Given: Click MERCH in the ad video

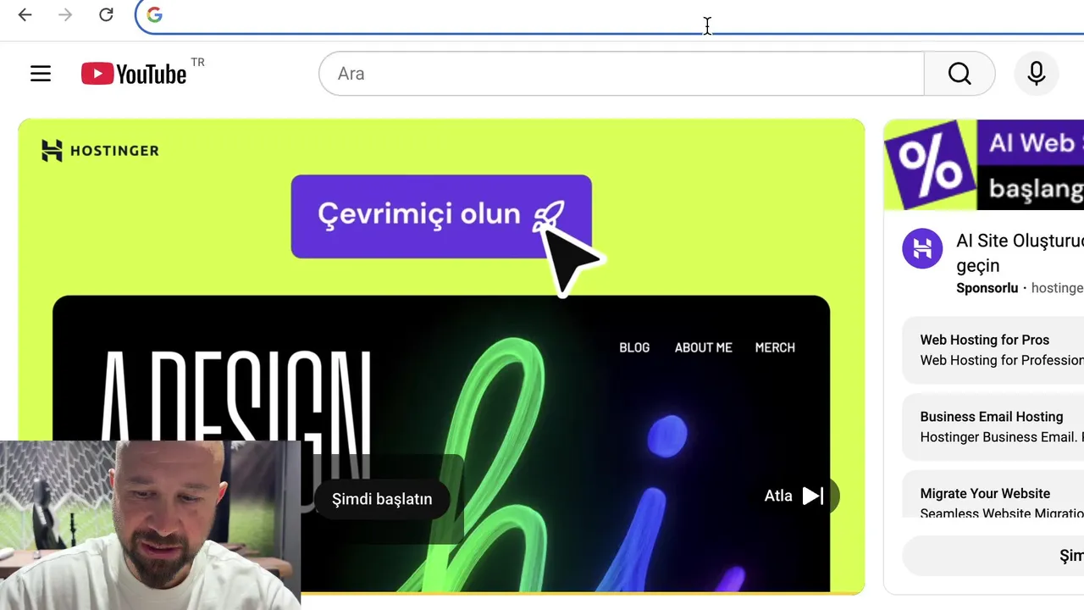Looking at the screenshot, I should pyautogui.click(x=775, y=347).
